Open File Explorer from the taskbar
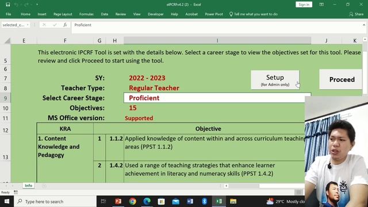 [233, 201]
